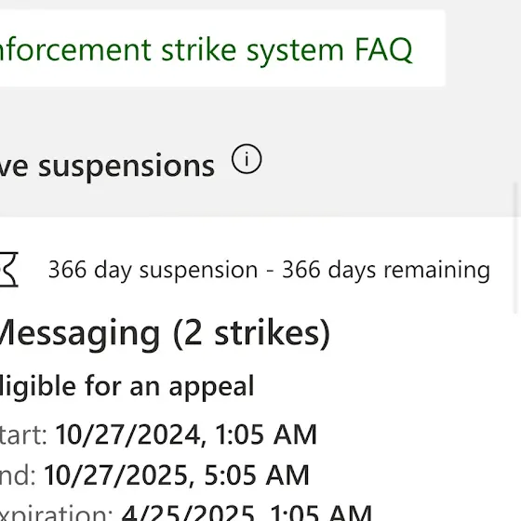
Task: Select the eligible for an appeal text
Action: coord(127,386)
